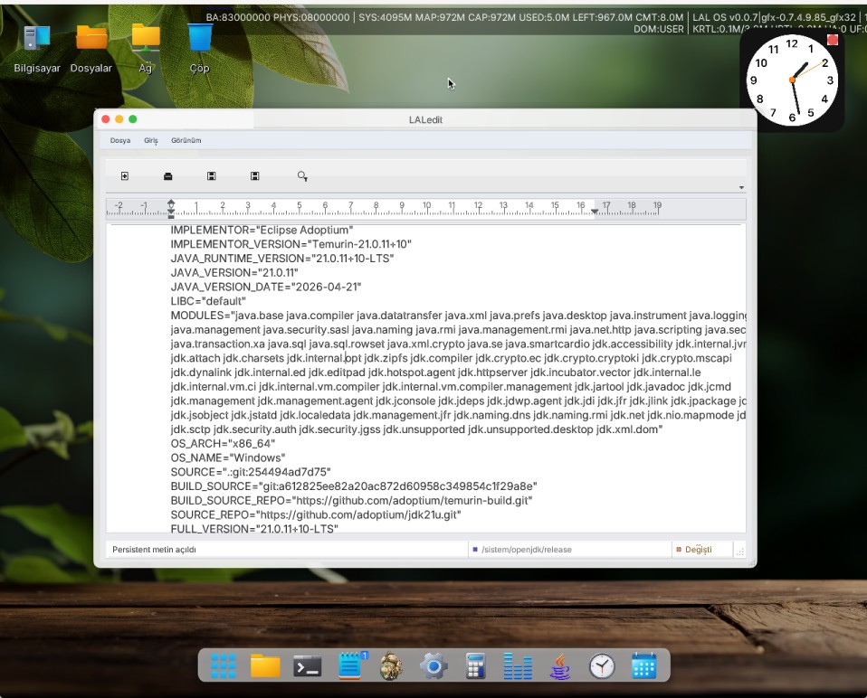Click the 'Persistent metin açıldı' status message
The image size is (867, 698).
154,550
